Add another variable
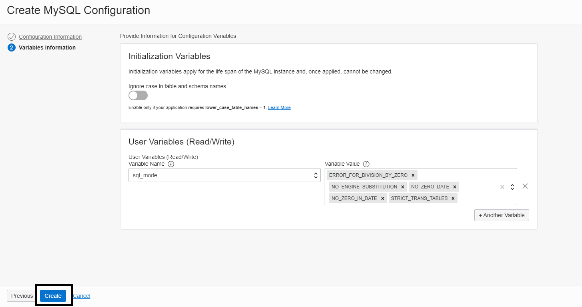The width and height of the screenshot is (582, 307). 502,215
